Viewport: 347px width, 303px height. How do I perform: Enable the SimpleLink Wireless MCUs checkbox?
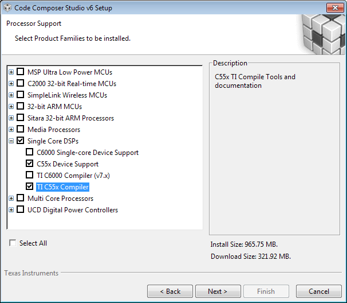(21, 95)
